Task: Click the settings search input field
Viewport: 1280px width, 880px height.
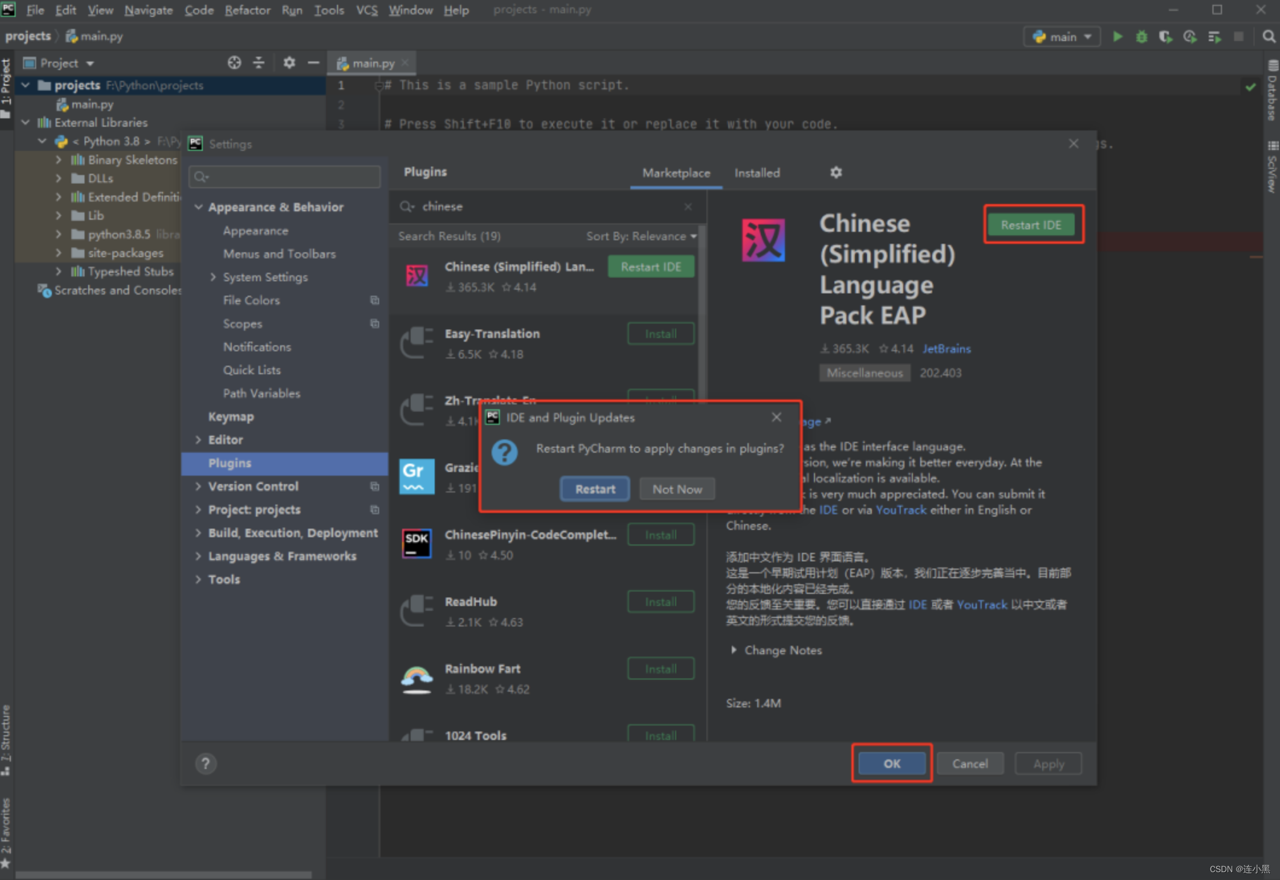Action: click(290, 177)
